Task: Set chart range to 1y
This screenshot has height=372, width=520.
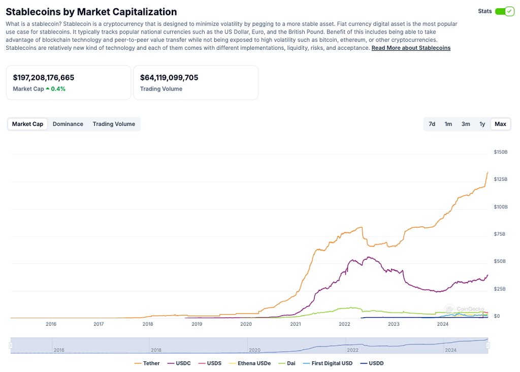Action: pyautogui.click(x=482, y=124)
